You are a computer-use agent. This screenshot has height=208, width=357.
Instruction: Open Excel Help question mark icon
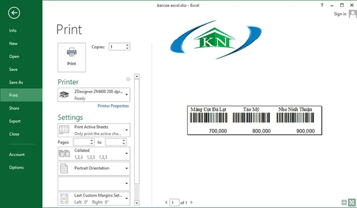click(x=322, y=5)
